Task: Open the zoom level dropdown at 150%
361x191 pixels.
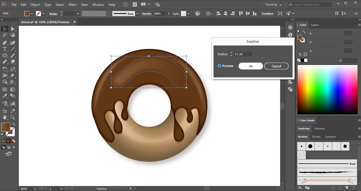Action: (35, 189)
